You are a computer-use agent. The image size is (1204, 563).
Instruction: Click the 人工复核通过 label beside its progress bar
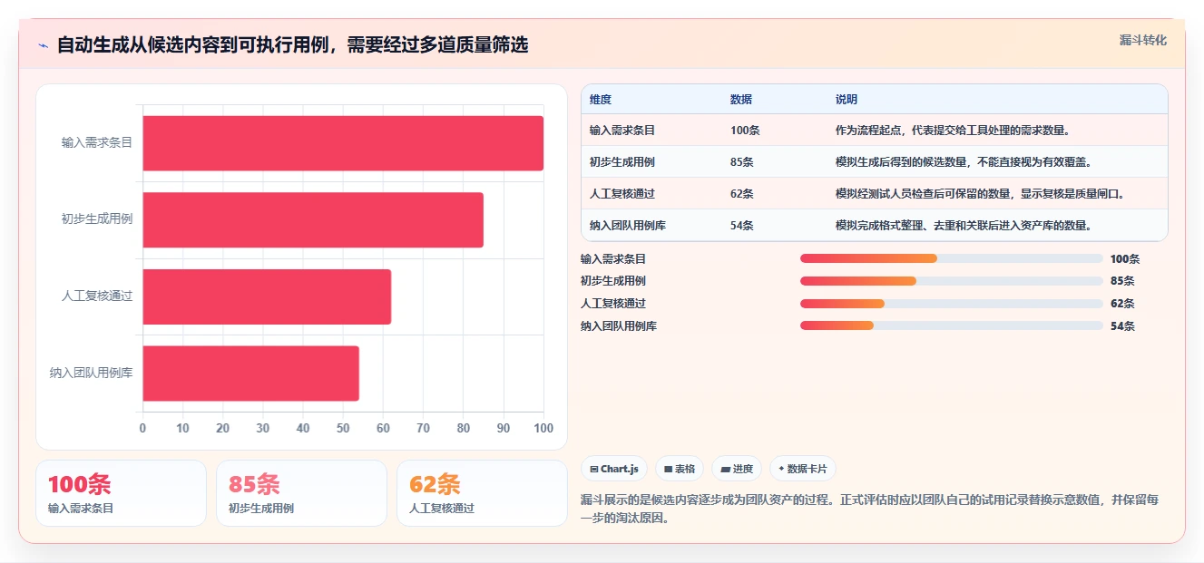(613, 304)
